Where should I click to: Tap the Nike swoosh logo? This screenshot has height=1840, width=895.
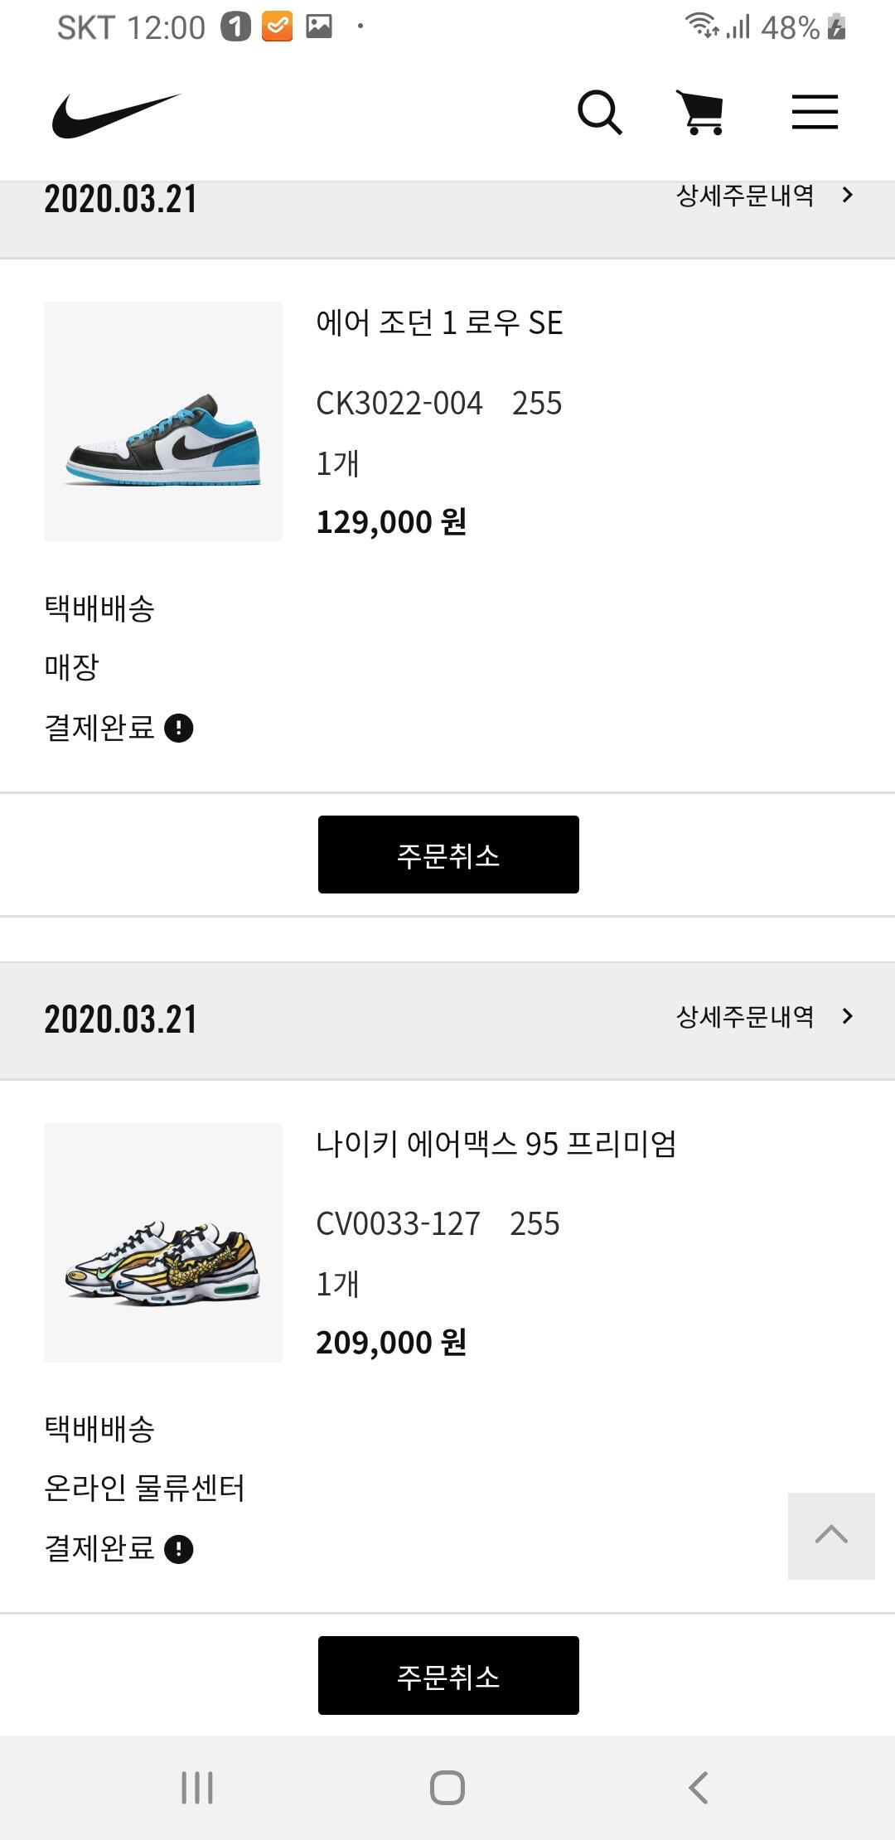pos(116,114)
